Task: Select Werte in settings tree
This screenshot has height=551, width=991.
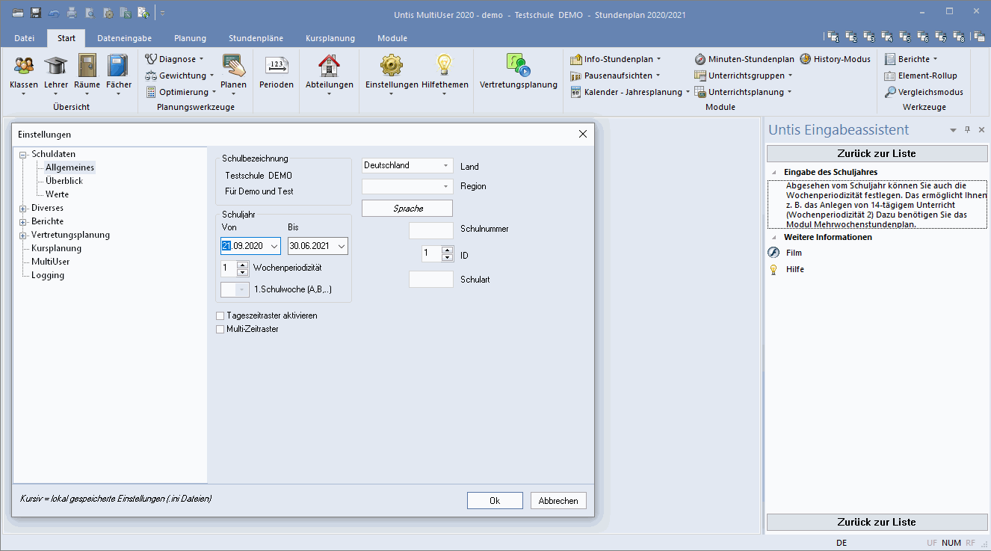Action: (57, 194)
